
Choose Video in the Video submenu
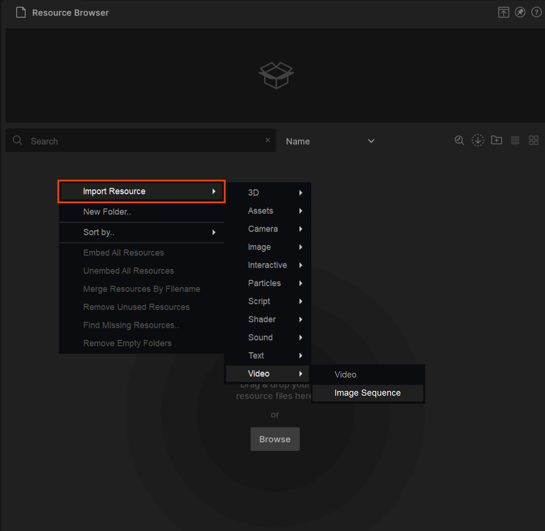(345, 375)
